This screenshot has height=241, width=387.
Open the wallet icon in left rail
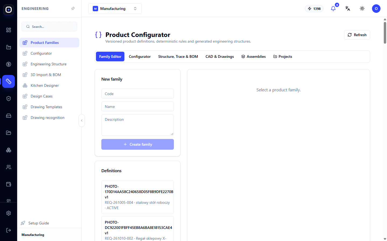point(9,184)
